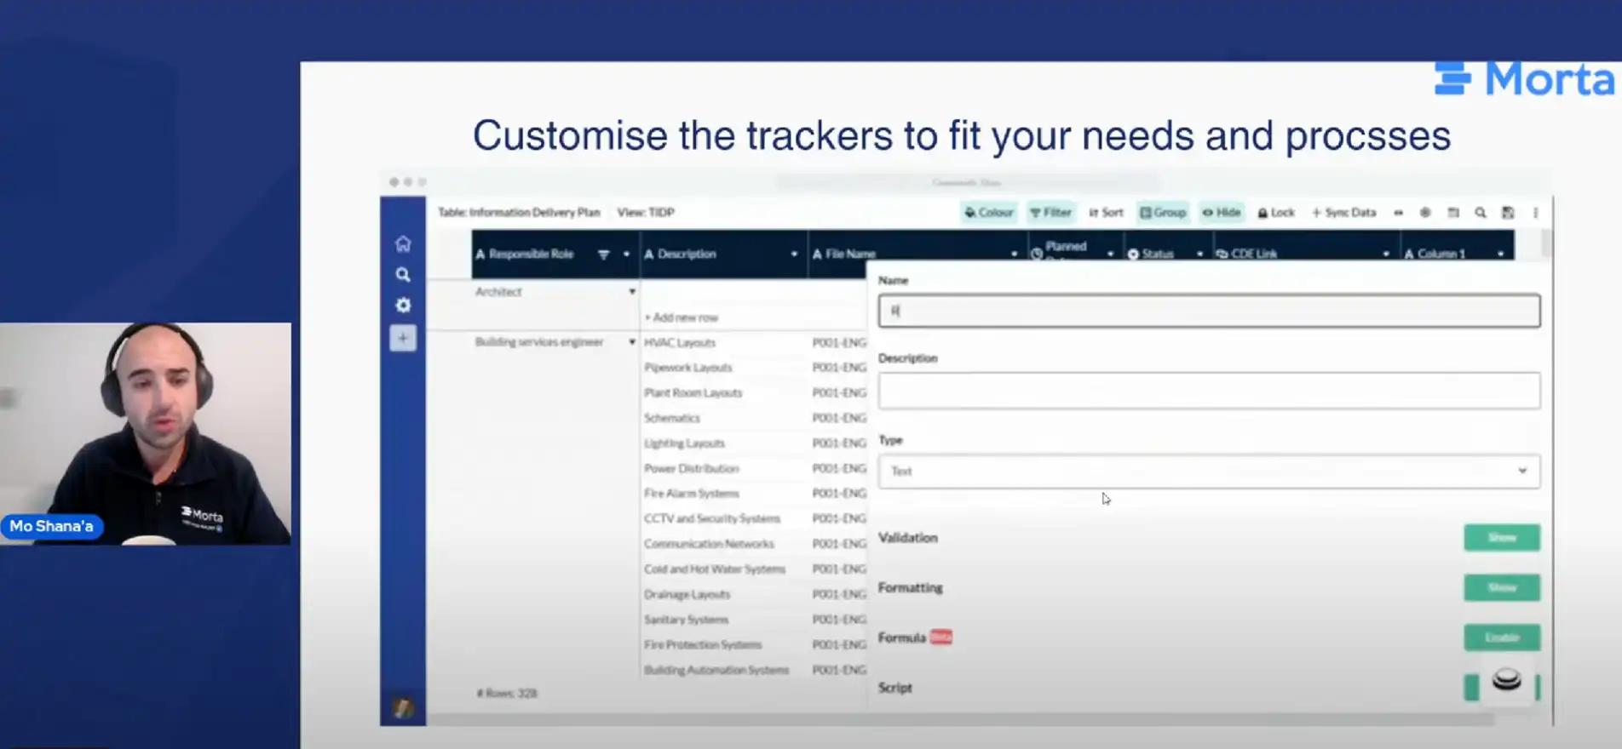This screenshot has width=1622, height=749.
Task: Toggle the Hide columns option
Action: 1222,213
